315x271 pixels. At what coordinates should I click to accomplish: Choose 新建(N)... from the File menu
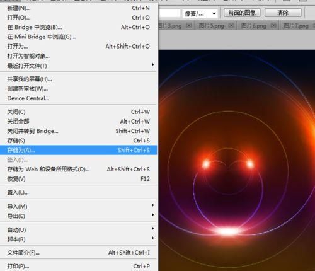[x=78, y=8]
